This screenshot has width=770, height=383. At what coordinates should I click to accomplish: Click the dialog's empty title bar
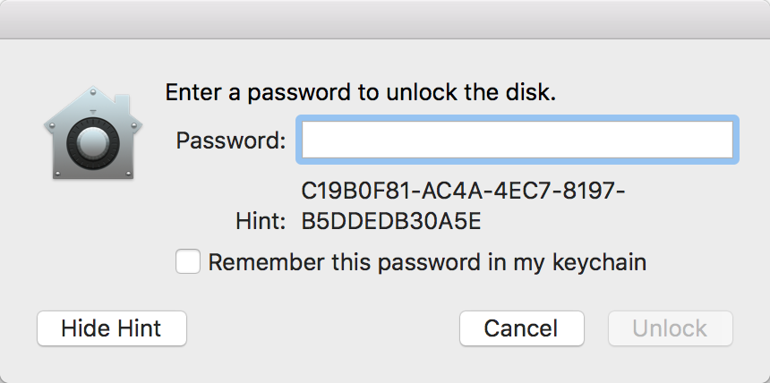tap(385, 20)
